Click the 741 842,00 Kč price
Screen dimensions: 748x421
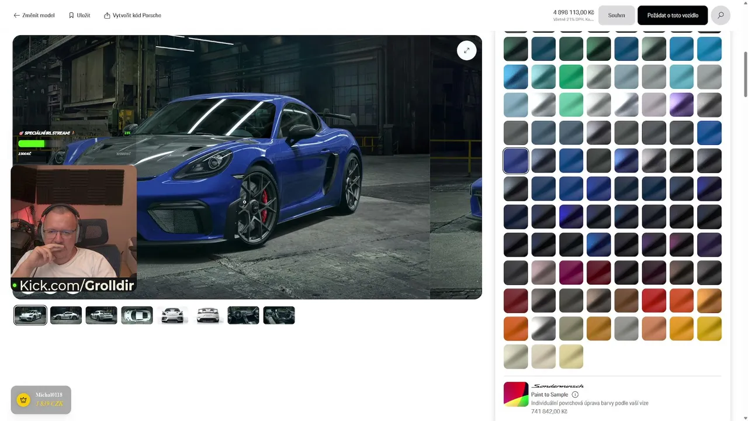[549, 412]
